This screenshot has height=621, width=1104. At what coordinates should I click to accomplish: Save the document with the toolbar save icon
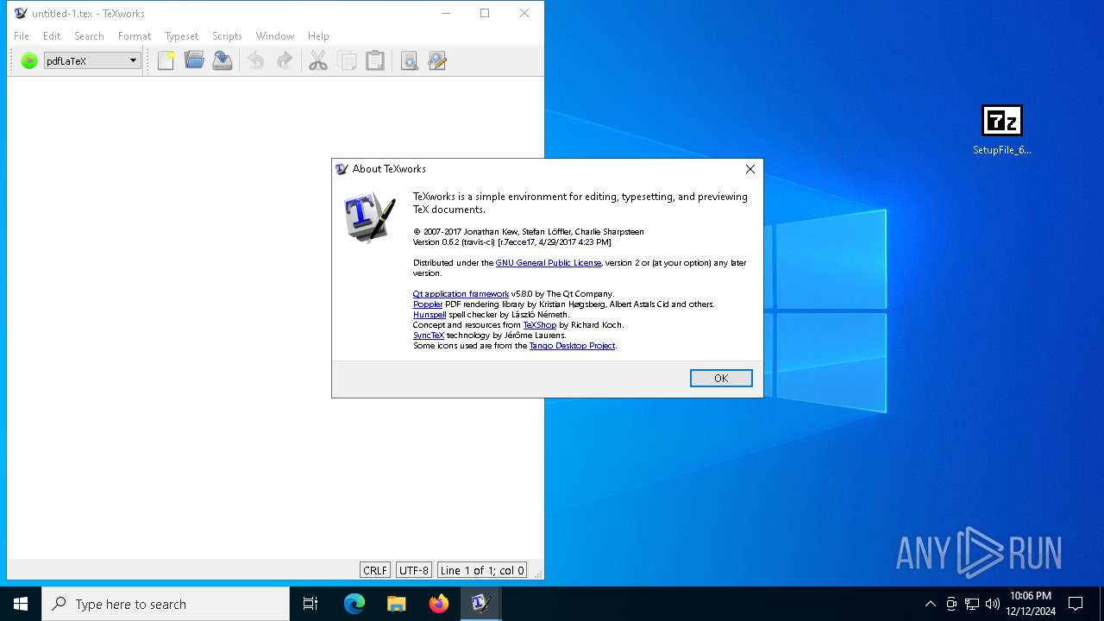pos(223,60)
